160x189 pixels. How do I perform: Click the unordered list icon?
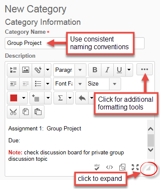tap(38, 84)
